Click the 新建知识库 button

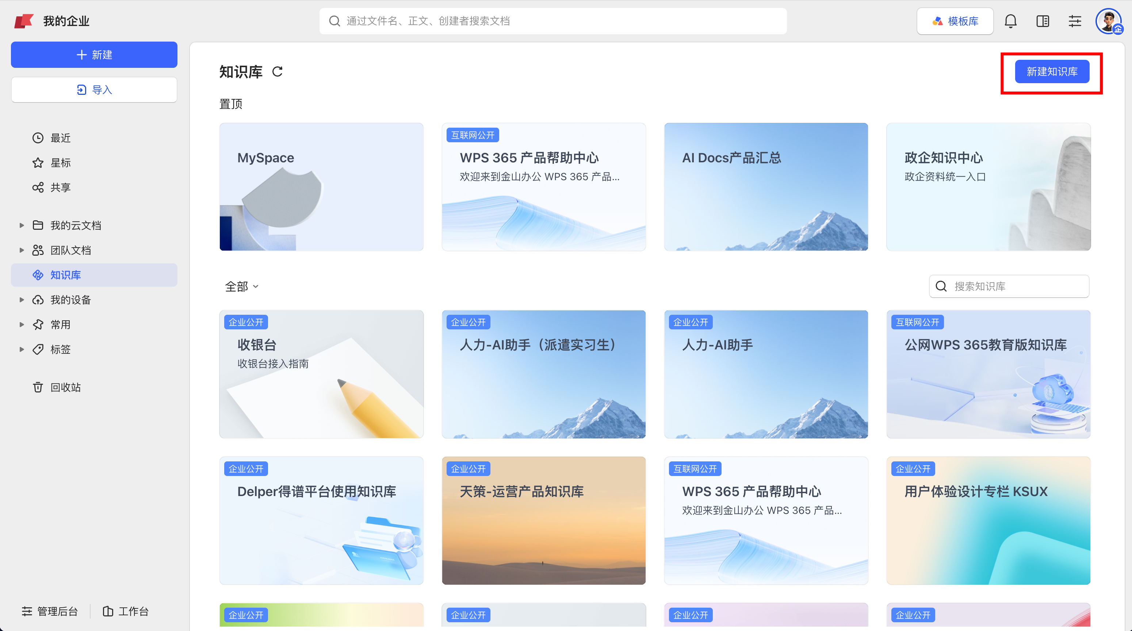click(x=1052, y=71)
